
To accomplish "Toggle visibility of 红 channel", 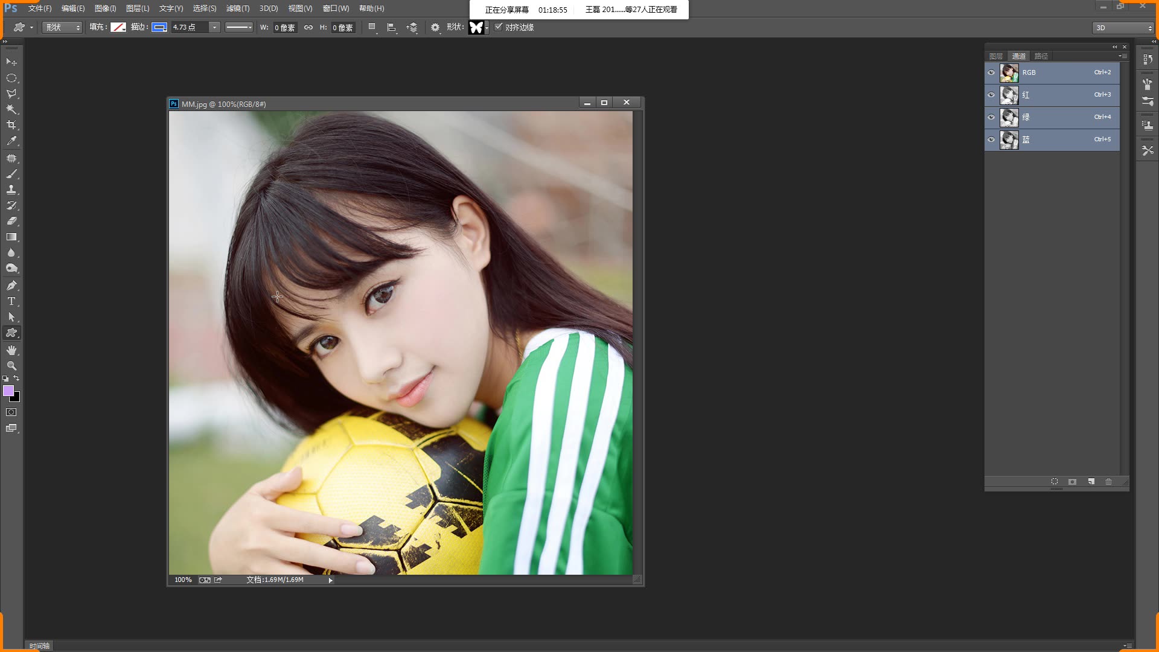I will (x=991, y=95).
